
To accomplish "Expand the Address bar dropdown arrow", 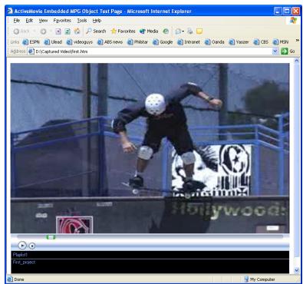I will (x=275, y=51).
